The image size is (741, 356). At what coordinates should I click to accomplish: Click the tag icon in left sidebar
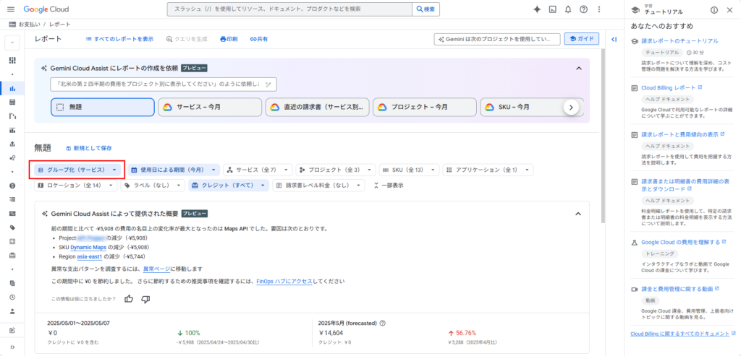click(12, 227)
